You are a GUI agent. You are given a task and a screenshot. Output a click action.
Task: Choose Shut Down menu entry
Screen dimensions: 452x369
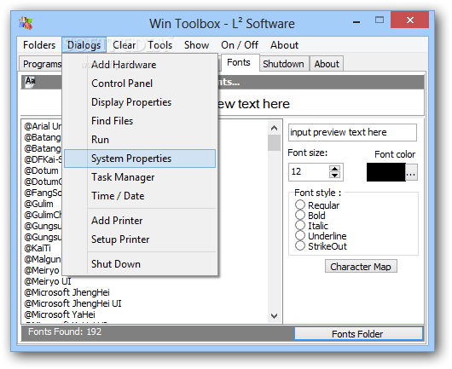click(x=140, y=264)
